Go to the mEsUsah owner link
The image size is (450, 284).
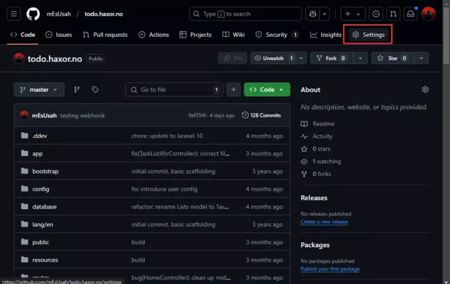[x=59, y=14]
